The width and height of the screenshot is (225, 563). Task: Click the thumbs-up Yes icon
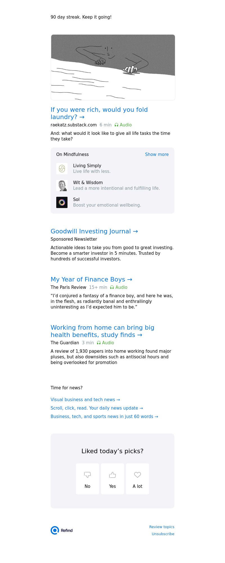point(112,475)
